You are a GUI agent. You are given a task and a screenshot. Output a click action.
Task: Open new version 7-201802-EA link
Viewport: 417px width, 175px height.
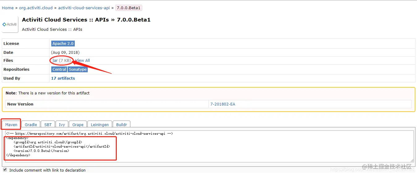223,104
